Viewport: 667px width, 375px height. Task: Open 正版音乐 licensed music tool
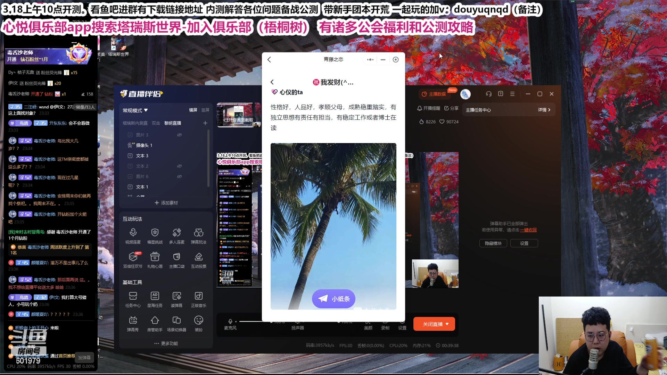(x=198, y=299)
